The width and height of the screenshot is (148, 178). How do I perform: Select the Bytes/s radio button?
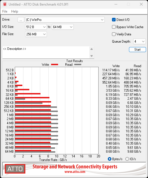tap(109, 159)
